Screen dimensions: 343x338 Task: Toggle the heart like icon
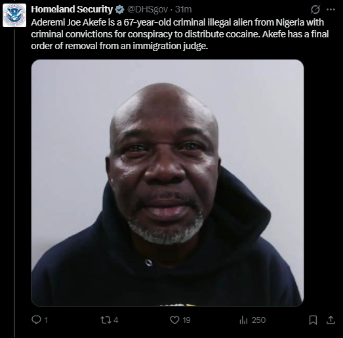[x=174, y=320]
